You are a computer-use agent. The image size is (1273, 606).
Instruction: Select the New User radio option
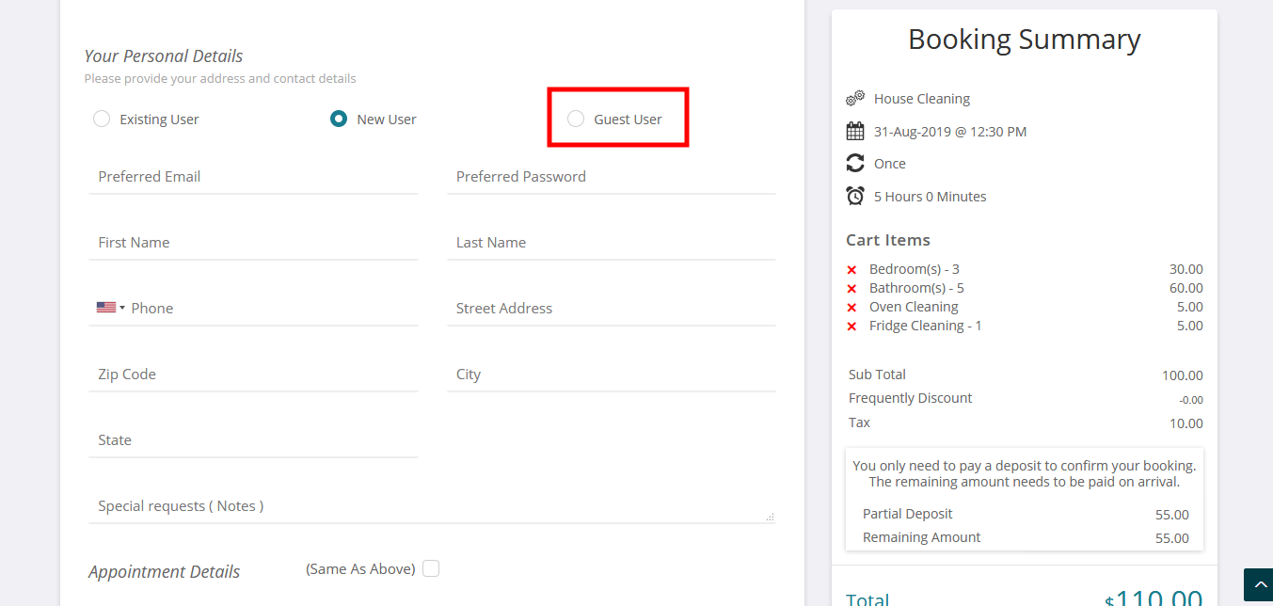point(339,119)
